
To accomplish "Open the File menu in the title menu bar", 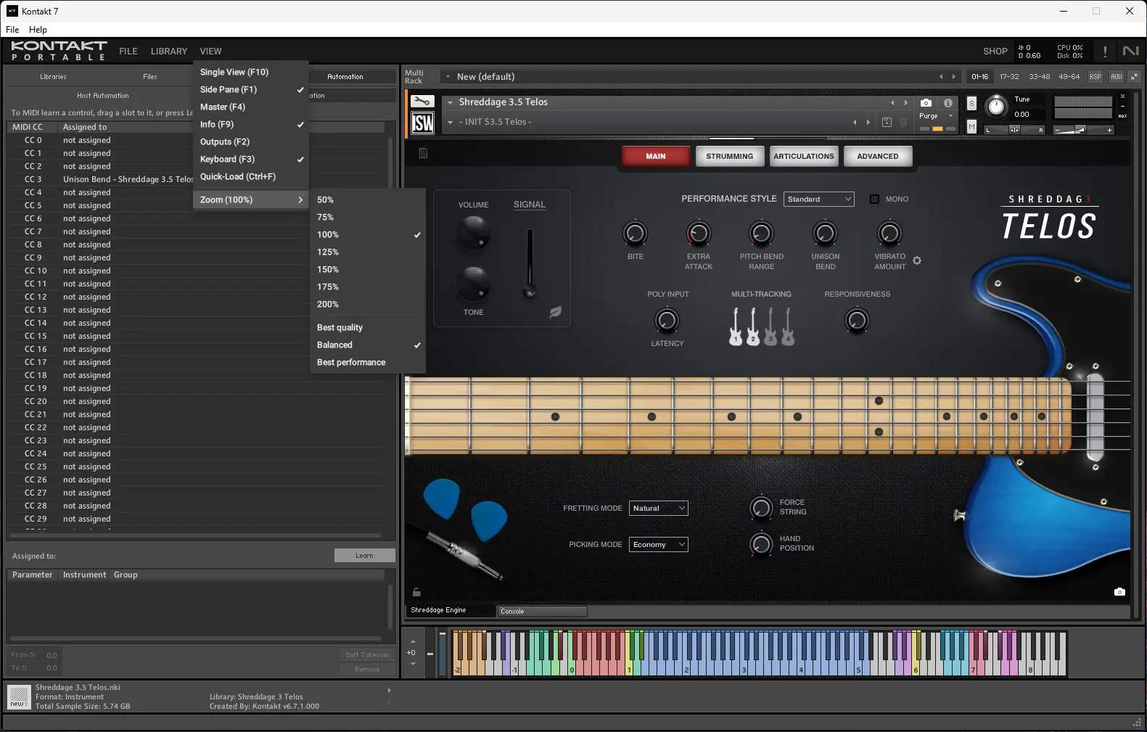I will pos(12,30).
